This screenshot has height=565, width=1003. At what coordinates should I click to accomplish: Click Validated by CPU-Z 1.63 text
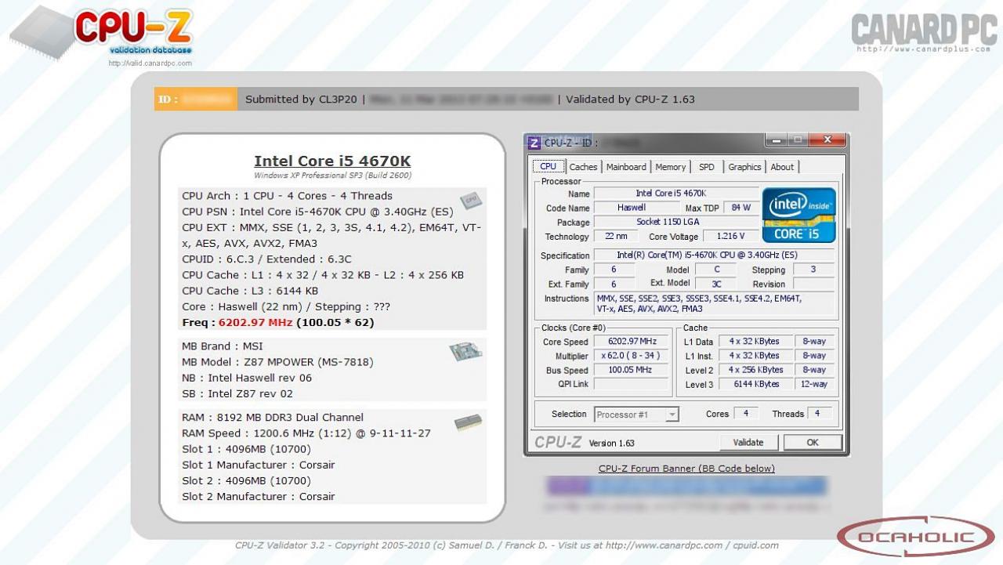(630, 100)
